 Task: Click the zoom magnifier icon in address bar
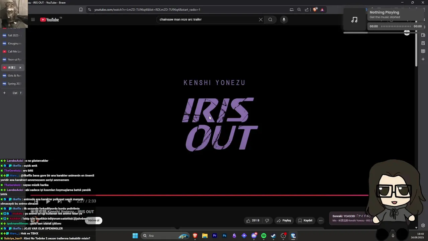tap(299, 10)
